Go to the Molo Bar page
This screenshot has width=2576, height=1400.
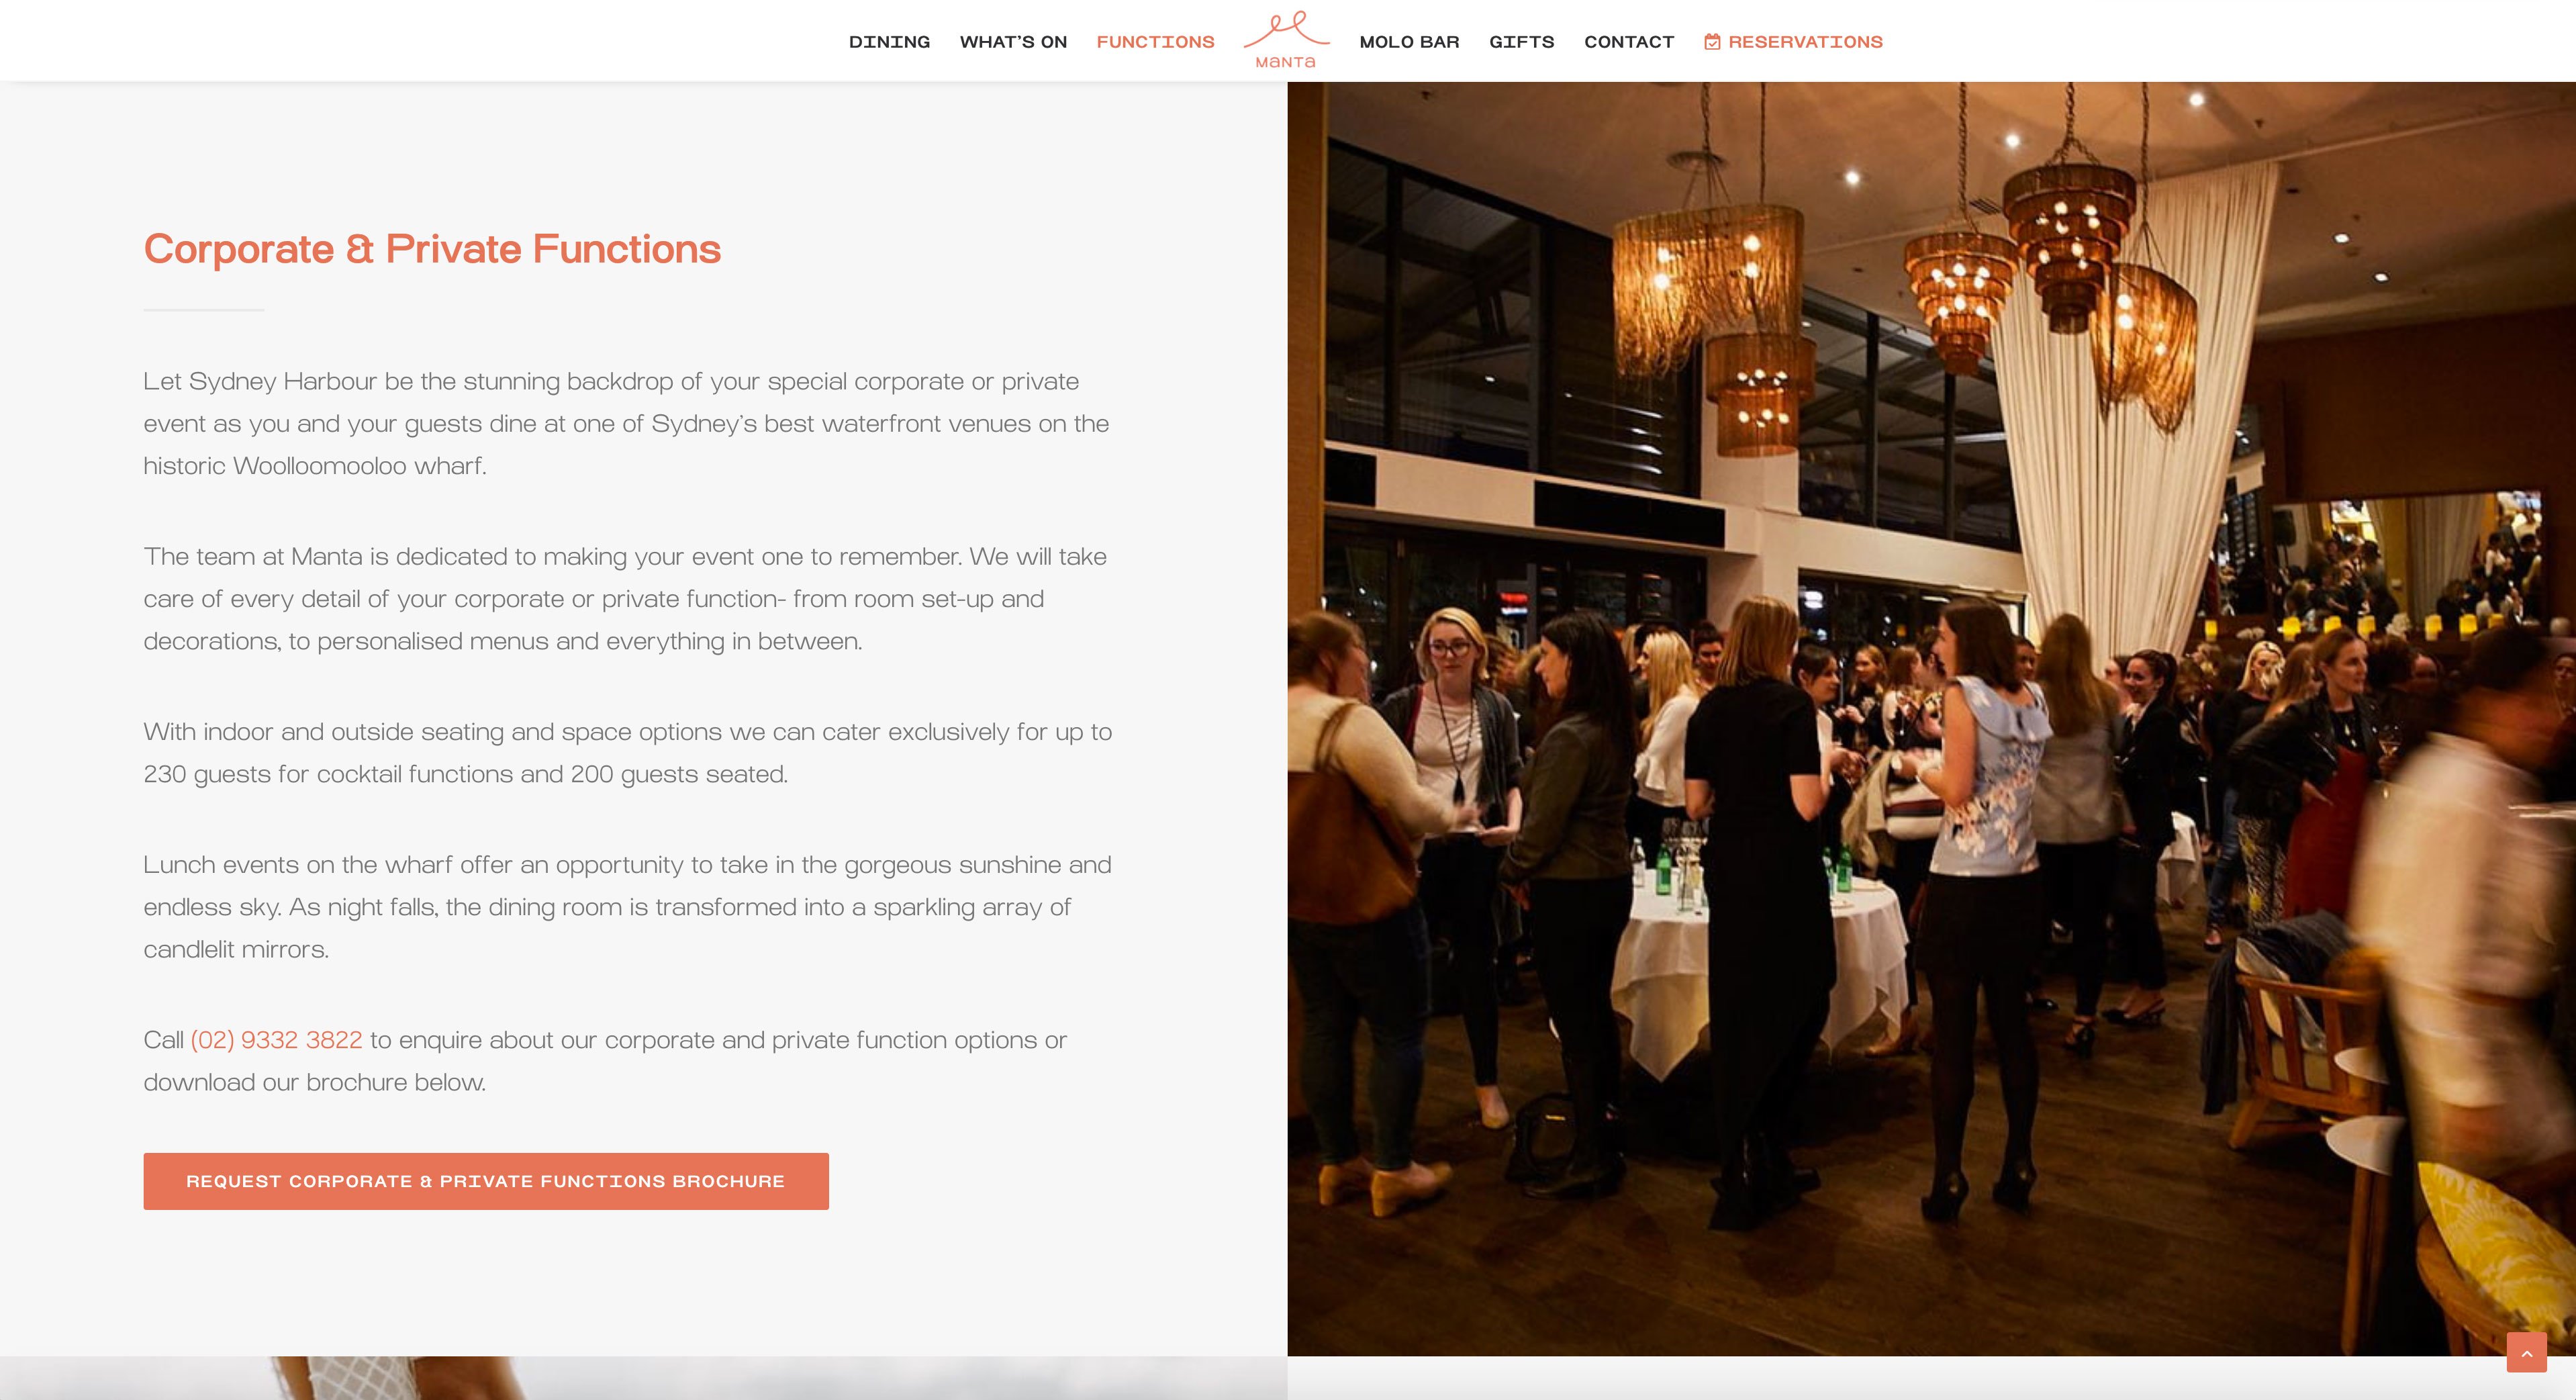tap(1409, 42)
